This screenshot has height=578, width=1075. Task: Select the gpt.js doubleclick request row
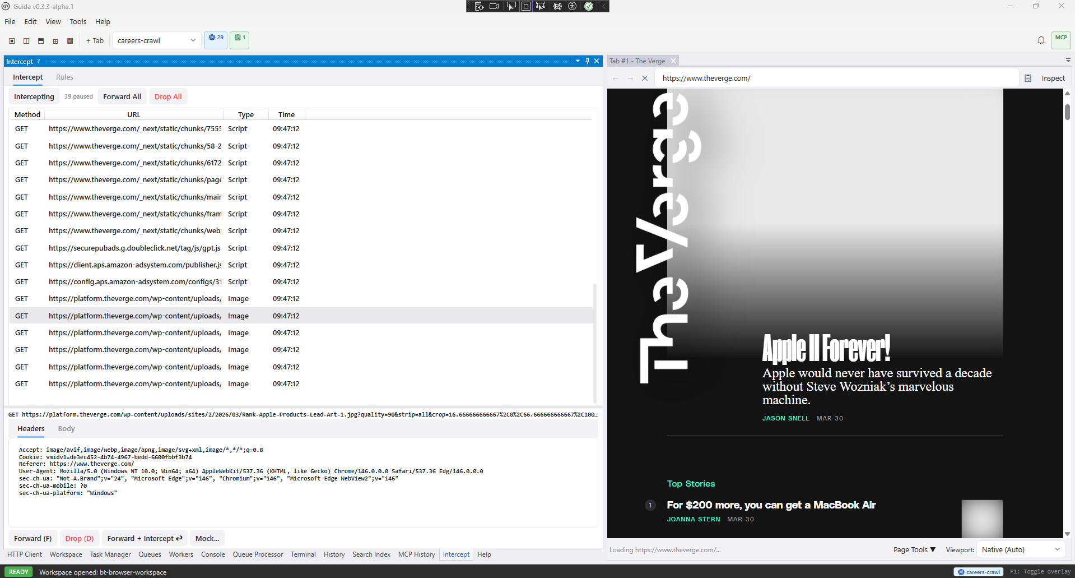[x=300, y=248]
